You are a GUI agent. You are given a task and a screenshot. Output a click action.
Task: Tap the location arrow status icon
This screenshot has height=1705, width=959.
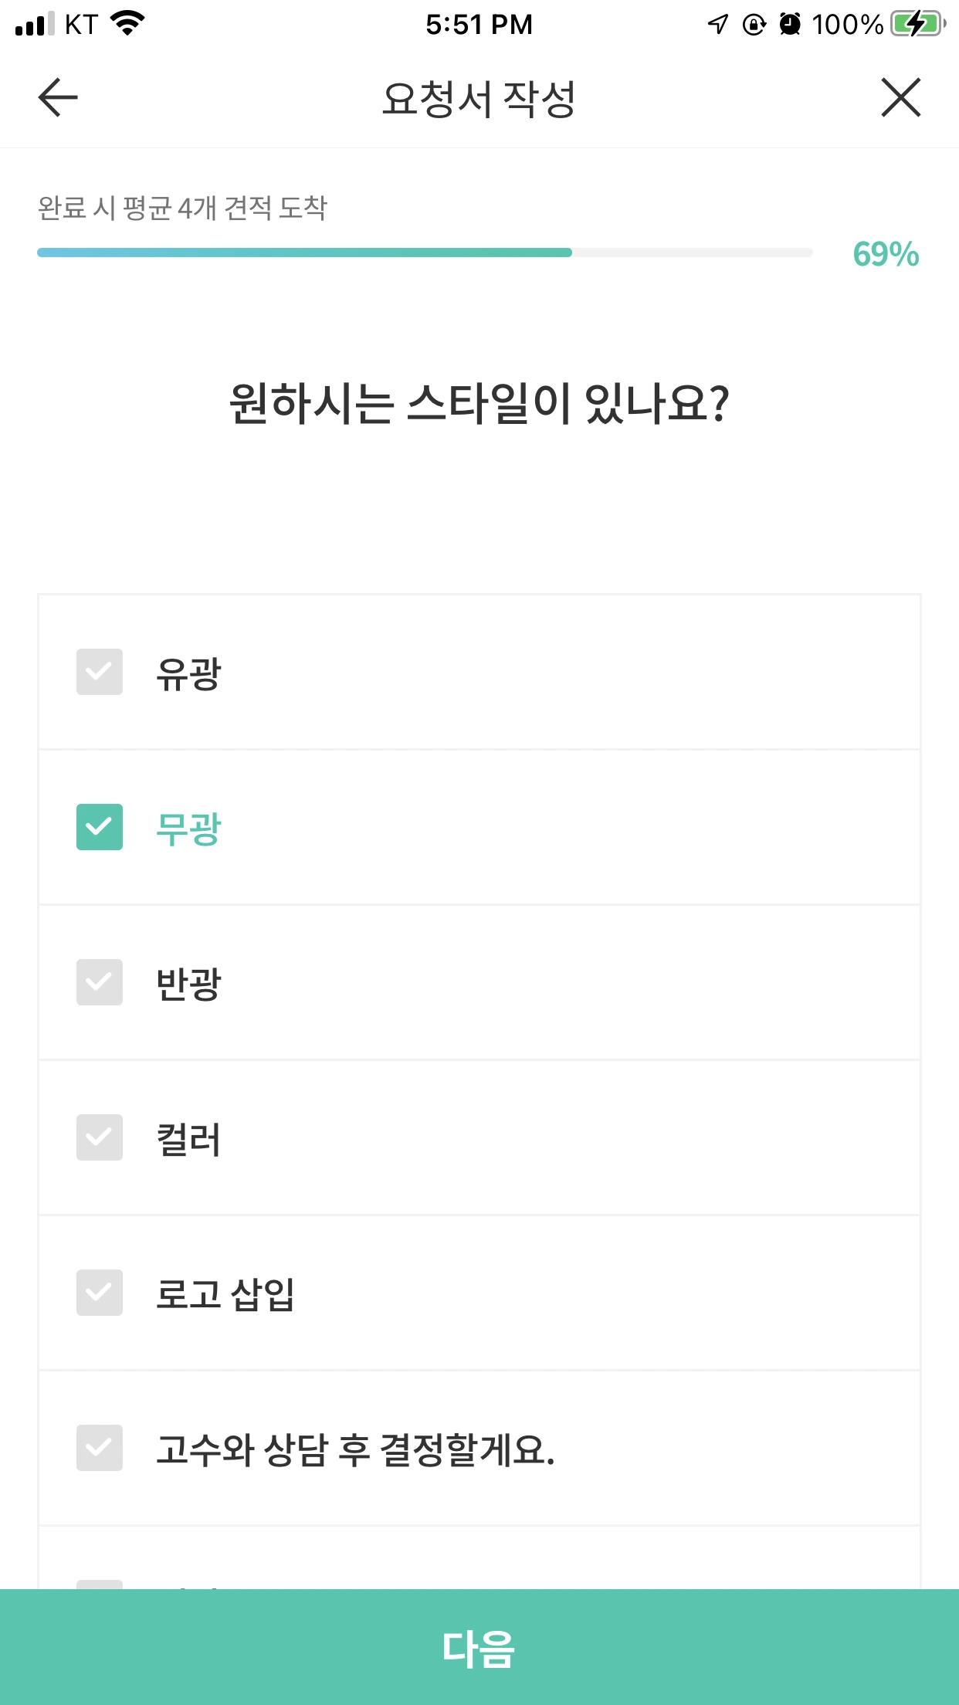717,24
